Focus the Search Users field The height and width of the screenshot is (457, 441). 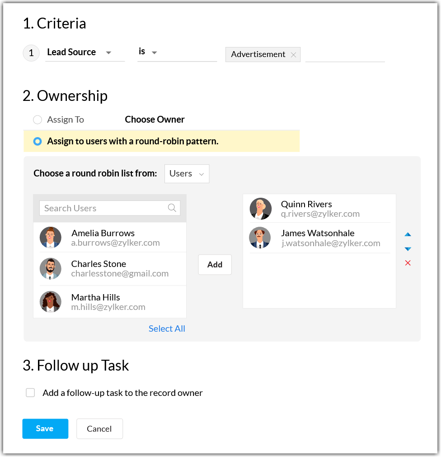pyautogui.click(x=110, y=208)
